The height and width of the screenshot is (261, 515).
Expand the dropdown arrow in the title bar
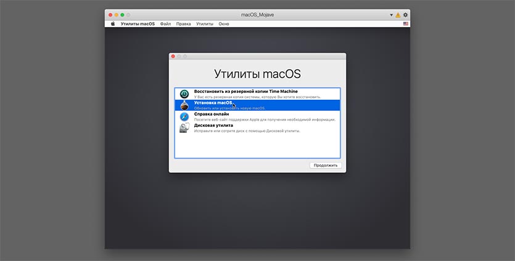[391, 15]
